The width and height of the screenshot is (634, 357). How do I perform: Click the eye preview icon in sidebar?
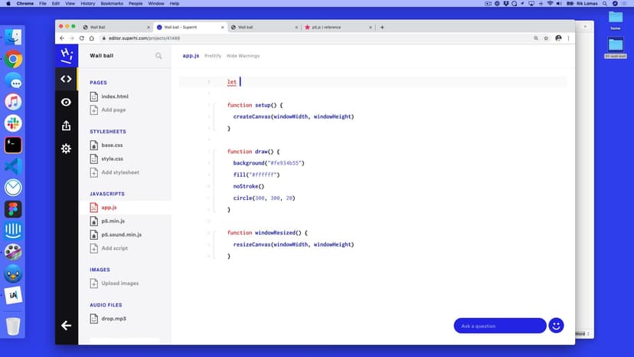(x=66, y=102)
